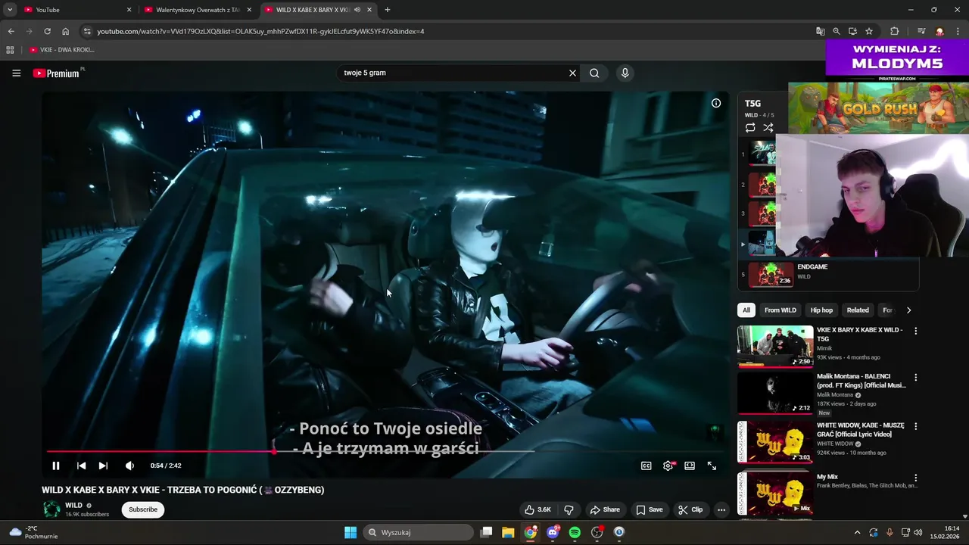Translate this page icon
Image resolution: width=969 pixels, height=545 pixels.
coord(820,31)
